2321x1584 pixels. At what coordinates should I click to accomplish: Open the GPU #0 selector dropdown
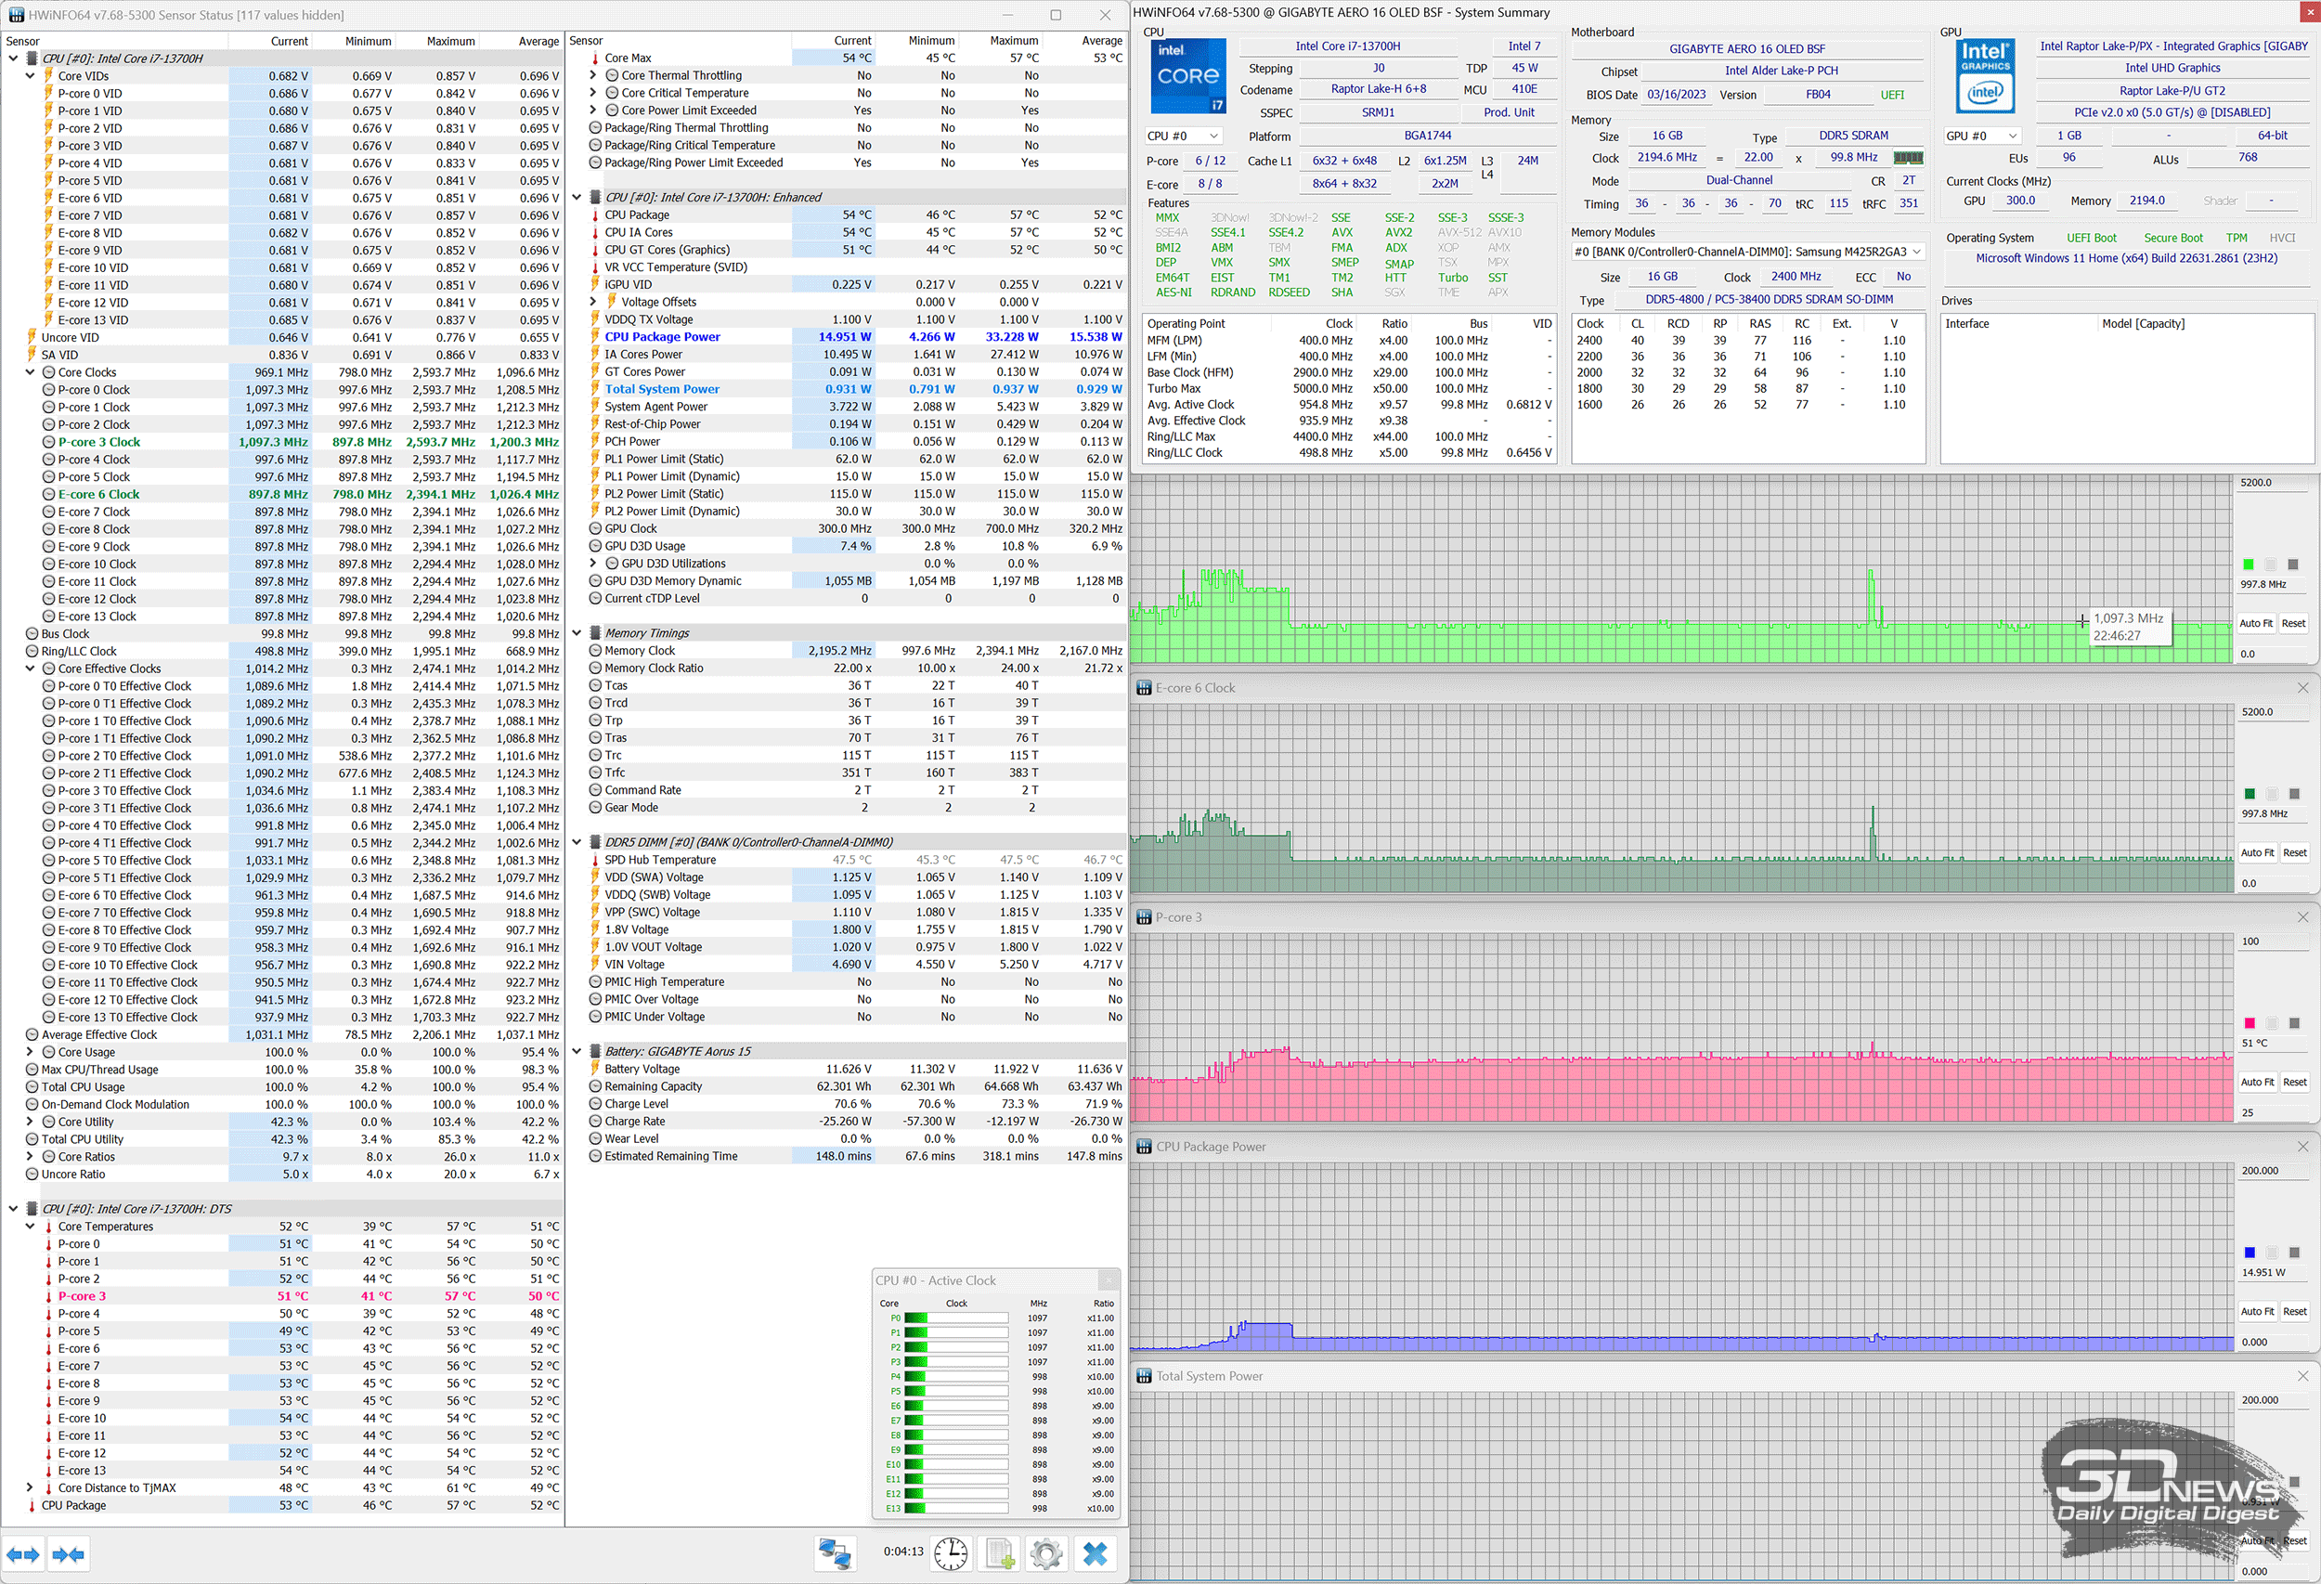click(x=1982, y=136)
